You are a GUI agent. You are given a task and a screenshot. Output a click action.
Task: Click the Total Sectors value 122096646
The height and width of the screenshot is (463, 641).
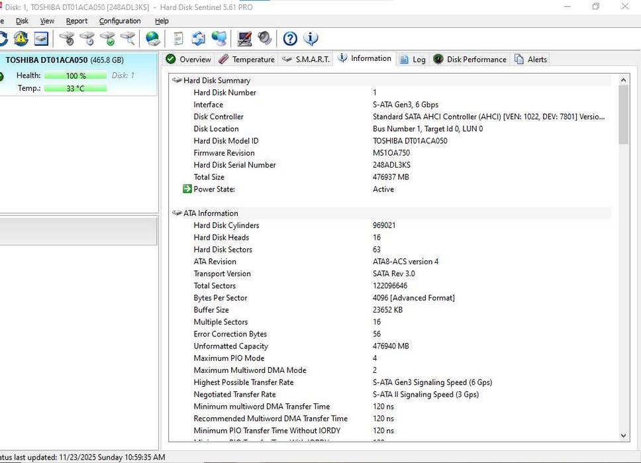pyautogui.click(x=390, y=285)
